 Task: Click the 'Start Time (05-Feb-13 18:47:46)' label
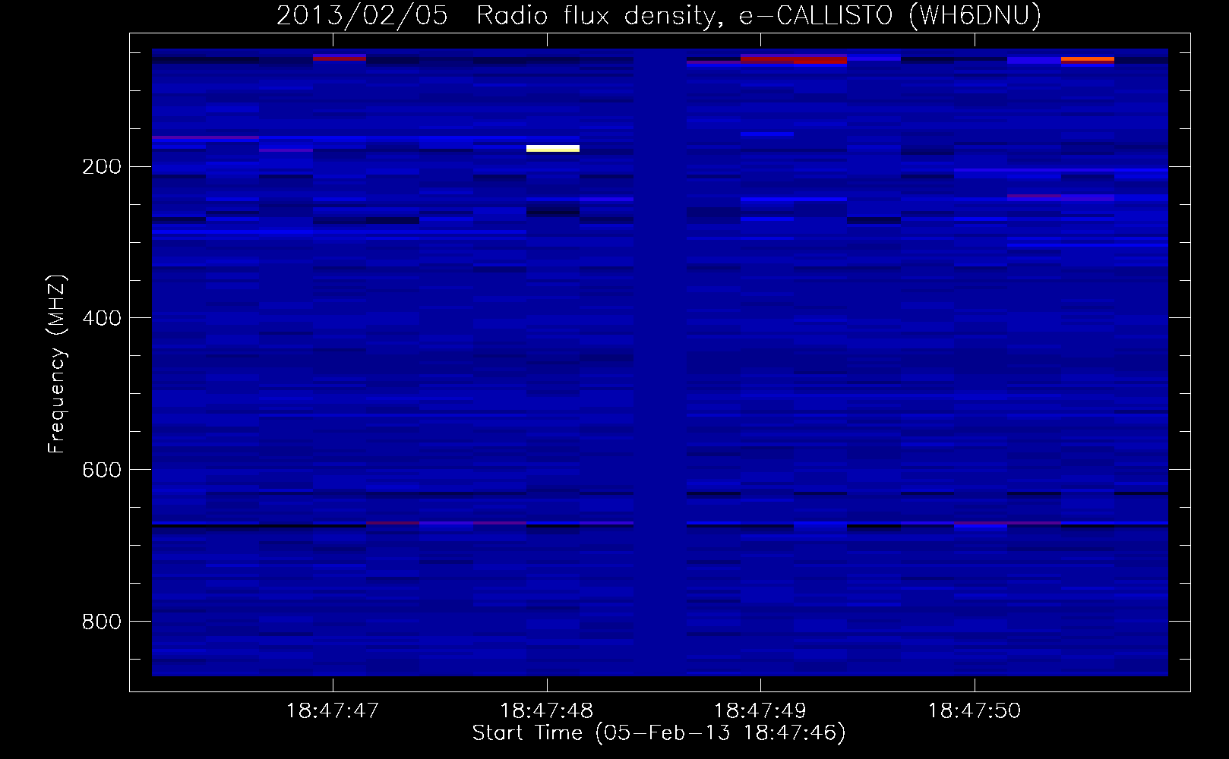(659, 733)
